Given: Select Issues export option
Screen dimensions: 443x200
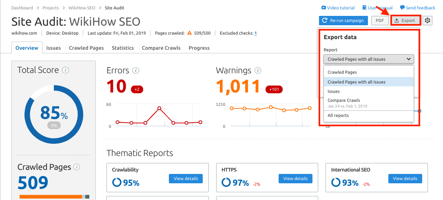Looking at the screenshot, I should 369,91.
